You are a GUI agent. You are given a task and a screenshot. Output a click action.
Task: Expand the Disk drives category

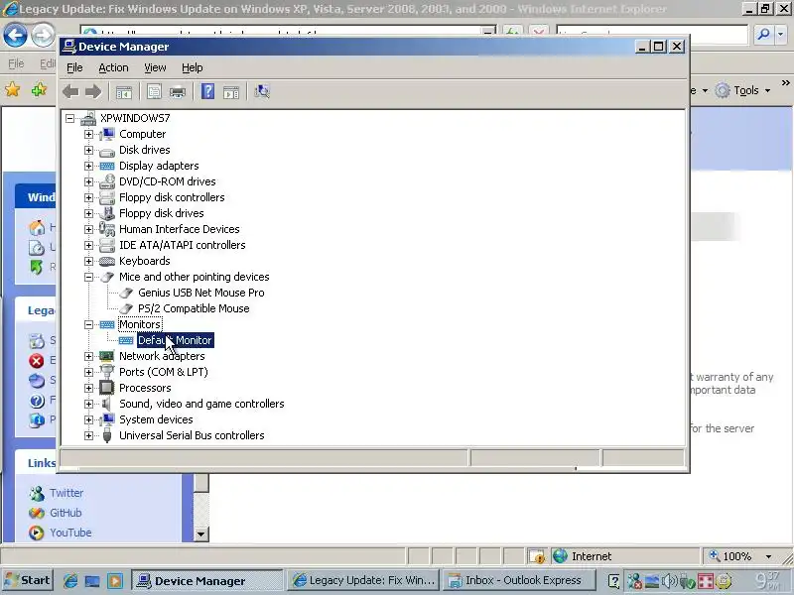tap(88, 151)
